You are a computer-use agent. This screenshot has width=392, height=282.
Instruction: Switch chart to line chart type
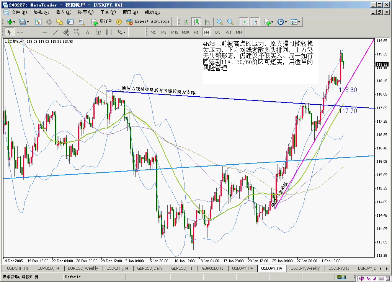tap(207, 22)
